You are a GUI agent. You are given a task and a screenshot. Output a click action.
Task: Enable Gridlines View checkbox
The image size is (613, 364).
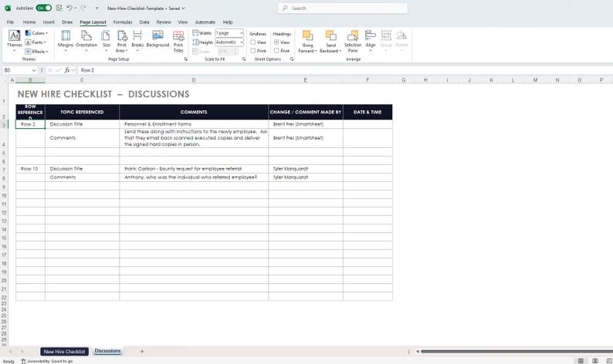coord(253,42)
